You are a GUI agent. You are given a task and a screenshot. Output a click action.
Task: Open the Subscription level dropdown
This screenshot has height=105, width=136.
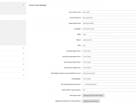(x=109, y=23)
